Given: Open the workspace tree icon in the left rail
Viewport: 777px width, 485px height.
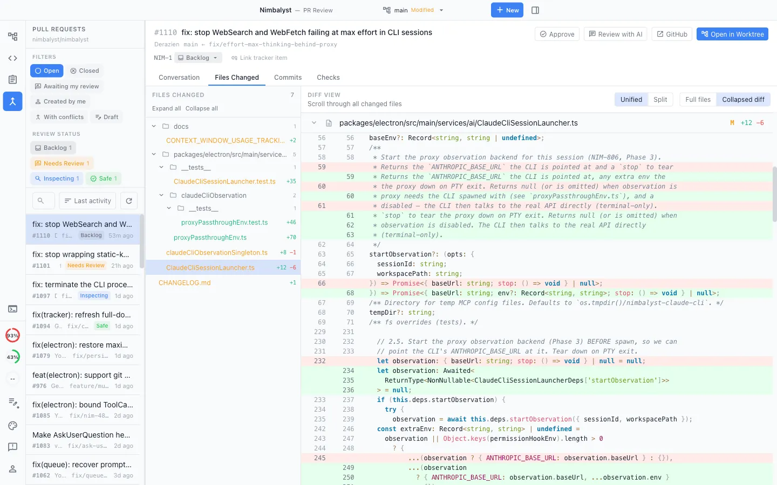Looking at the screenshot, I should pyautogui.click(x=12, y=37).
